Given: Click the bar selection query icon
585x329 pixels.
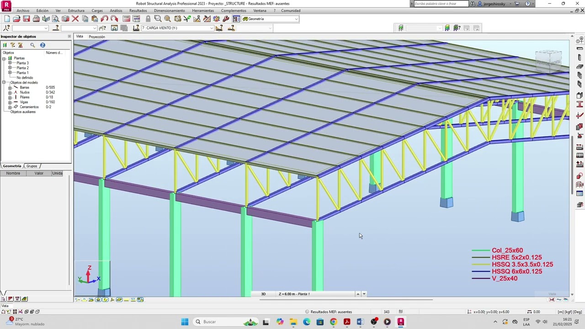Looking at the screenshot, I should pos(56,28).
